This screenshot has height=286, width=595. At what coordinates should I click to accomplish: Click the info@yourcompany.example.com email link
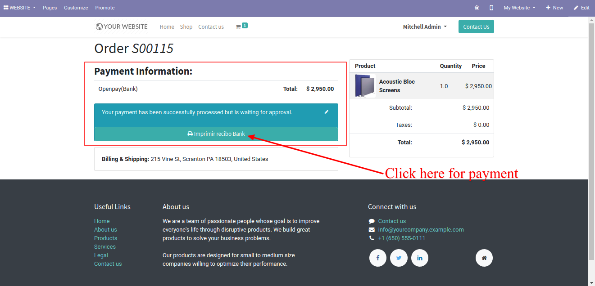[x=421, y=229]
